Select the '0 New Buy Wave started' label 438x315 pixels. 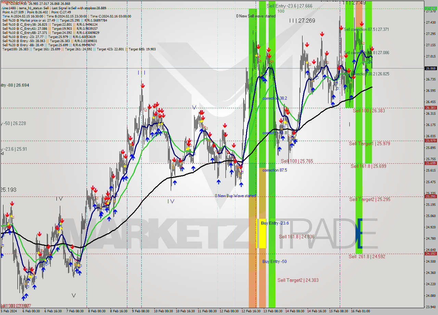click(235, 196)
